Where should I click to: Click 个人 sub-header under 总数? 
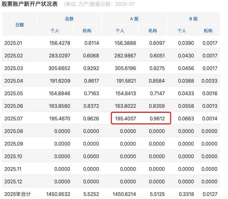[55, 31]
